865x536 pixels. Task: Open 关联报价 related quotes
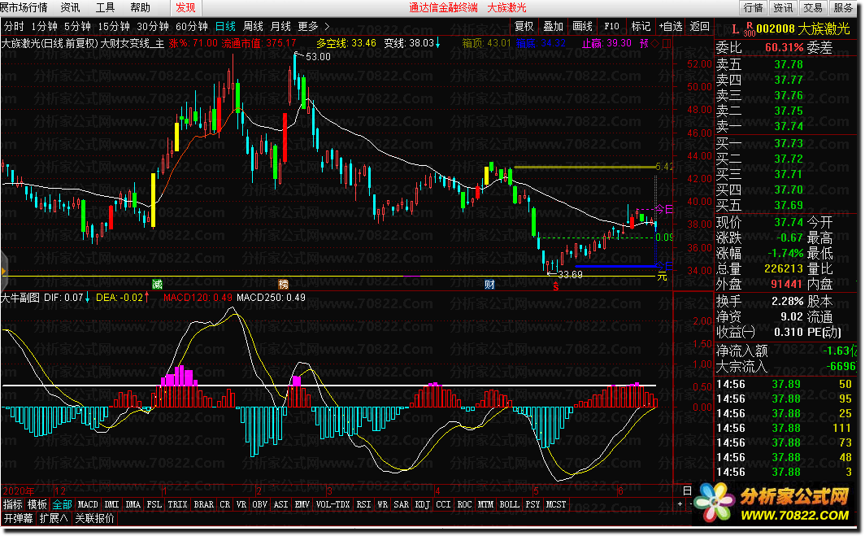point(95,518)
